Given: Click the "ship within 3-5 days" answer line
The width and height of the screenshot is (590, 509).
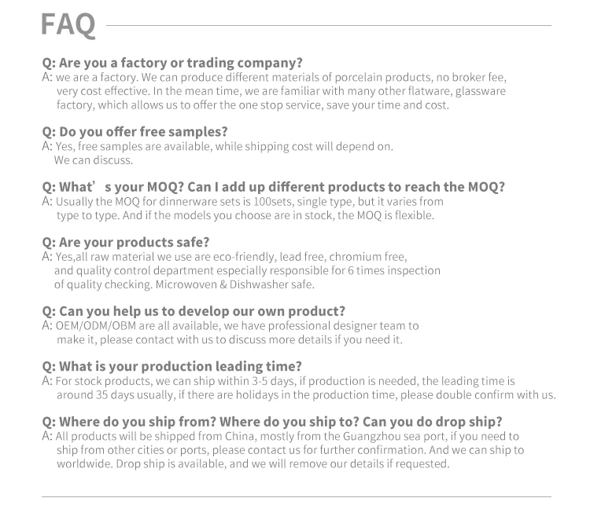Looking at the screenshot, I should (283, 381).
